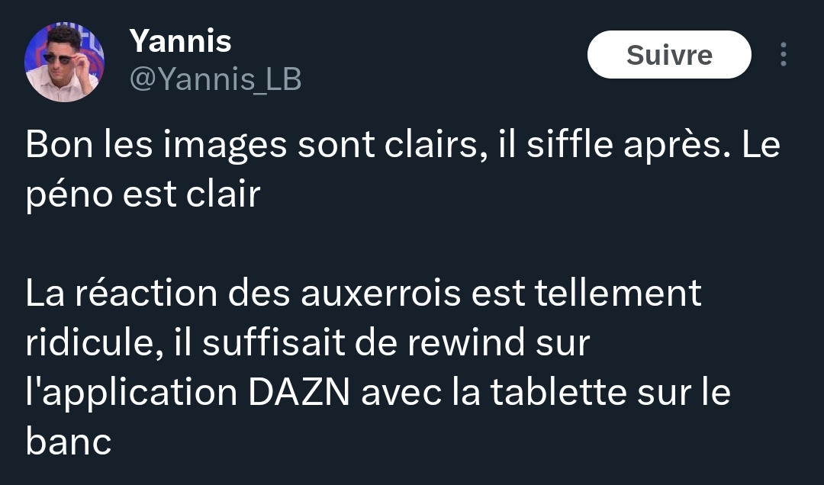Select the word DAZN in the tweet
824x485 pixels.
tap(299, 392)
